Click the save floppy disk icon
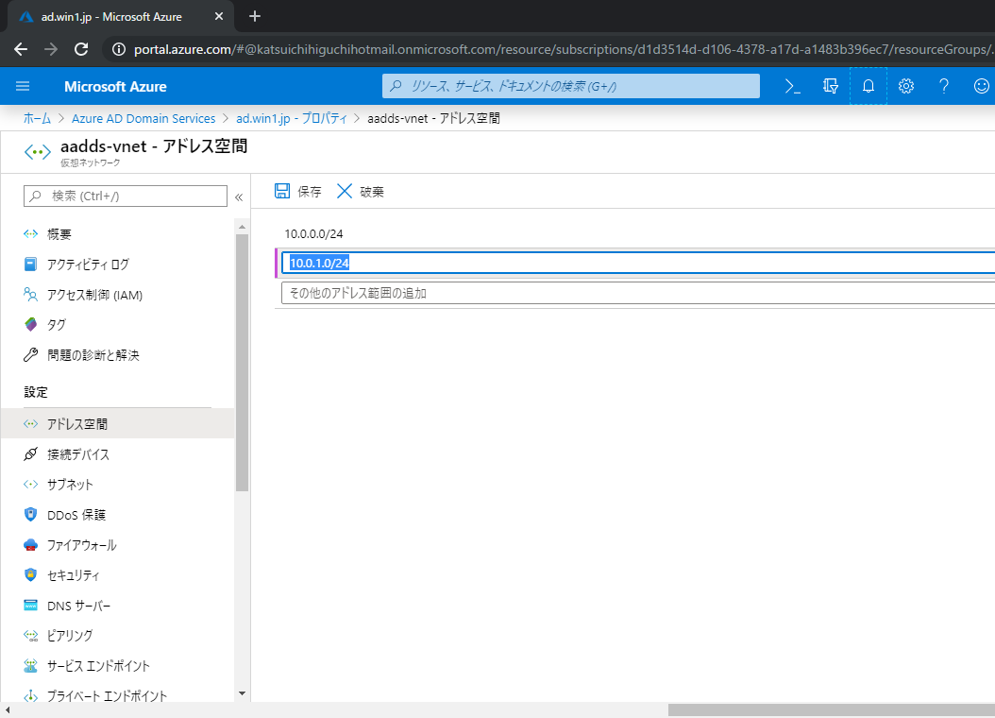The height and width of the screenshot is (718, 995). pyautogui.click(x=282, y=191)
